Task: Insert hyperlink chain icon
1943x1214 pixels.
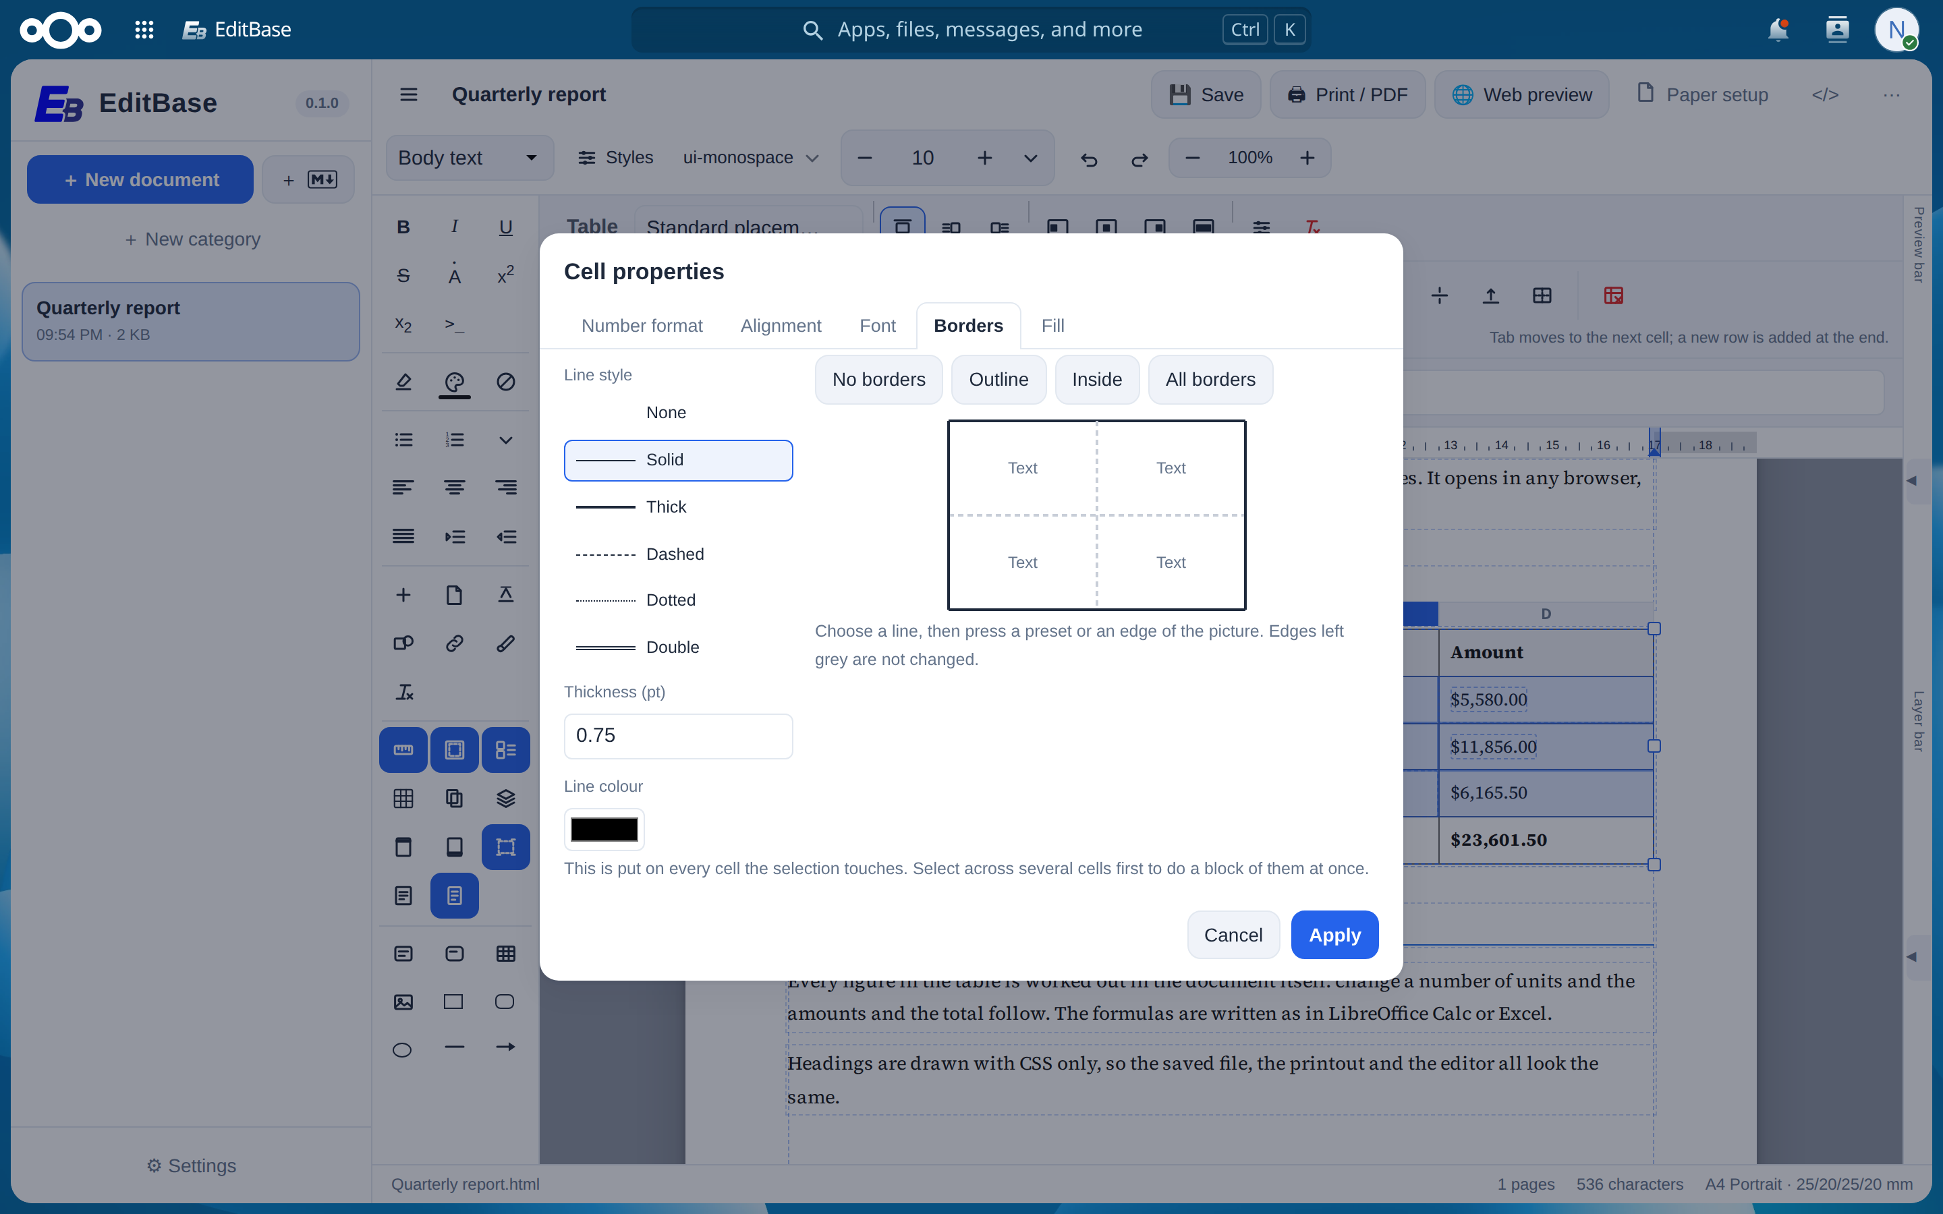Action: 455,643
